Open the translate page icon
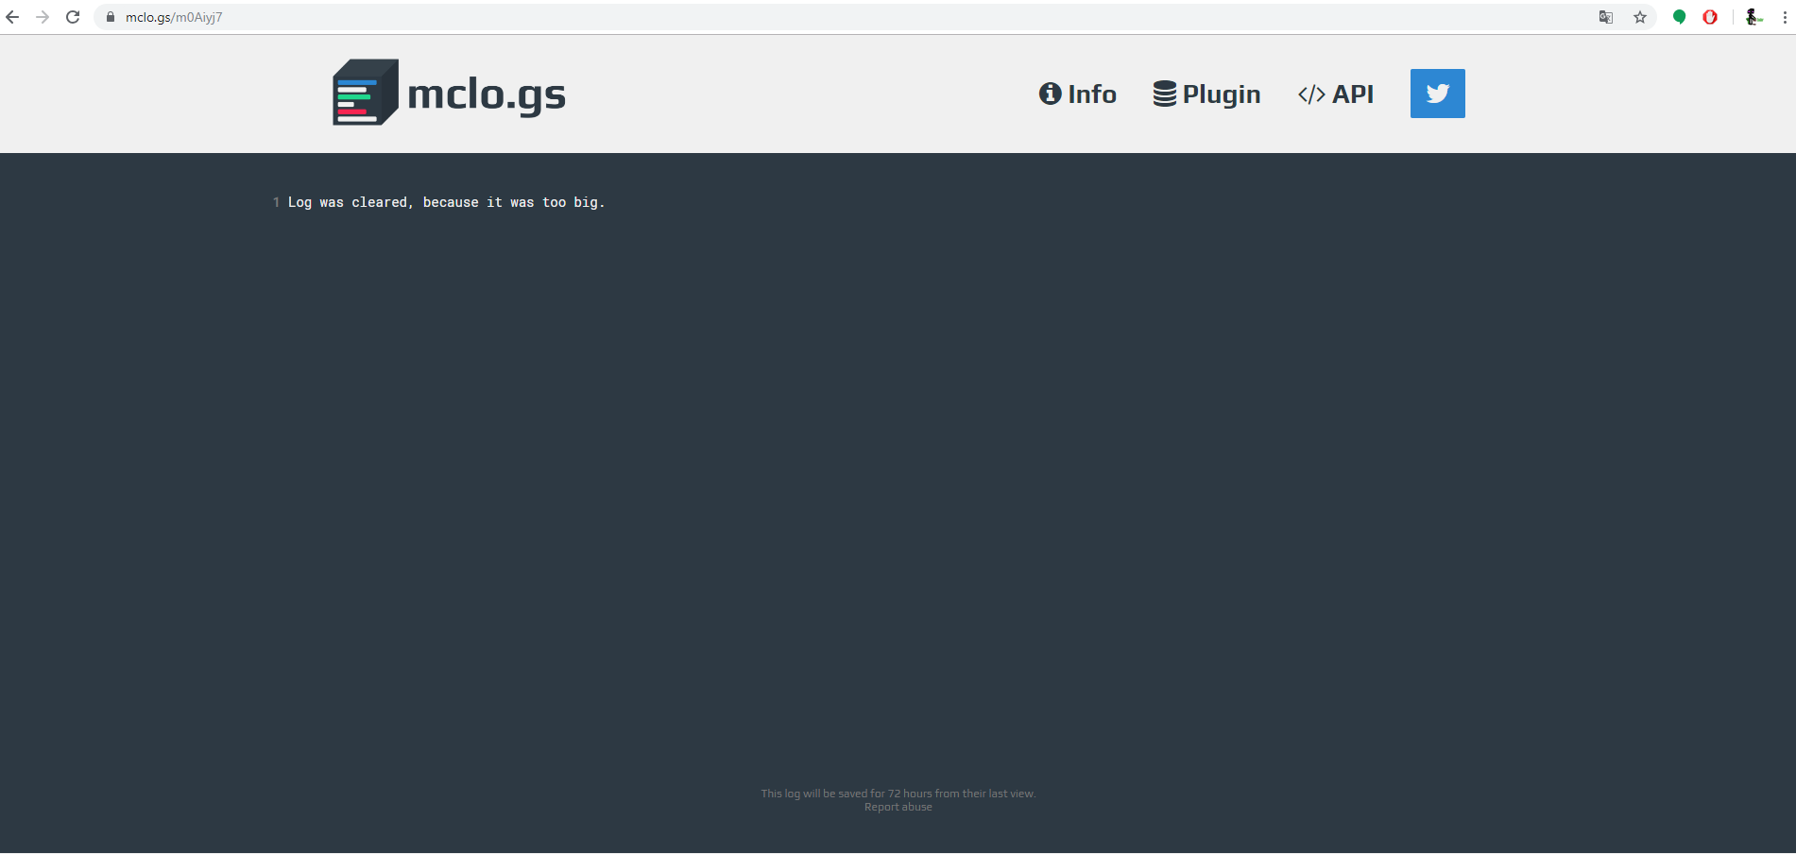This screenshot has height=854, width=1796. pyautogui.click(x=1605, y=17)
